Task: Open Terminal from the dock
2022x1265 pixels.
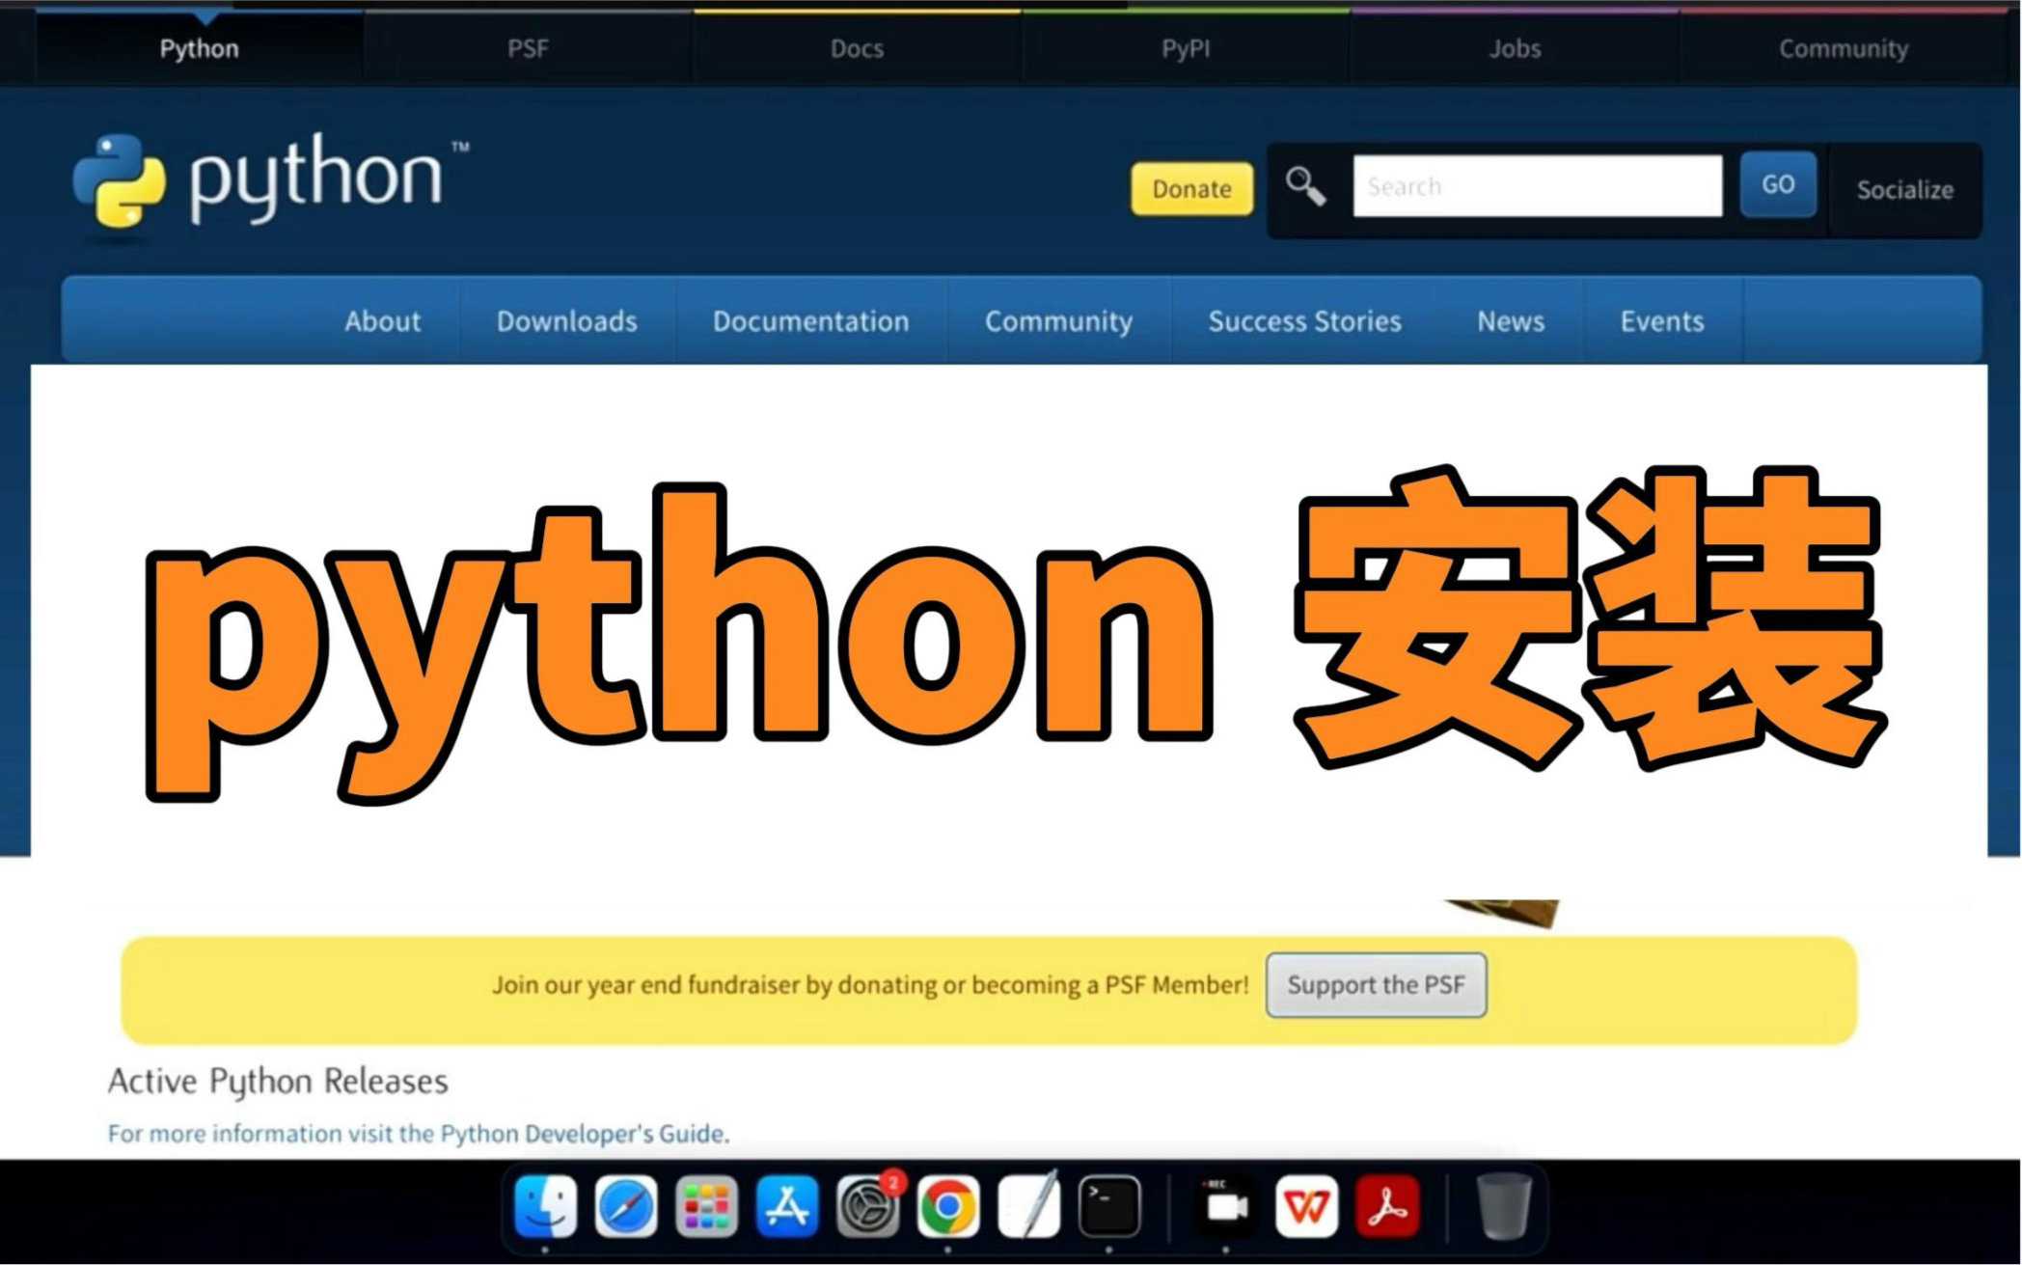Action: 1109,1206
